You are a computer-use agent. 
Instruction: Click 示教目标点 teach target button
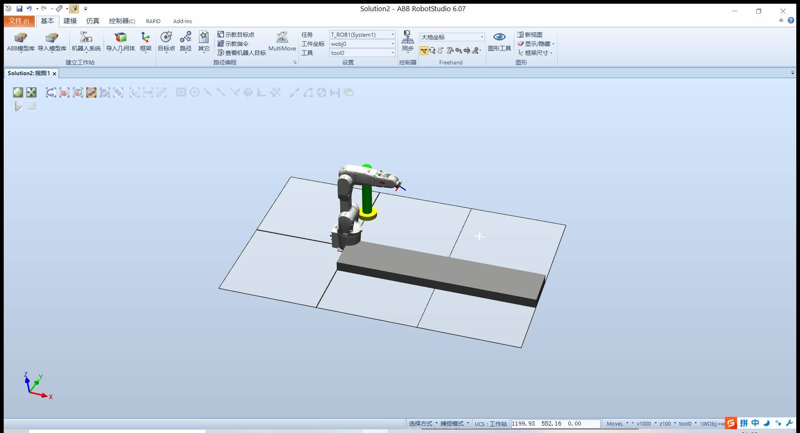click(x=236, y=35)
